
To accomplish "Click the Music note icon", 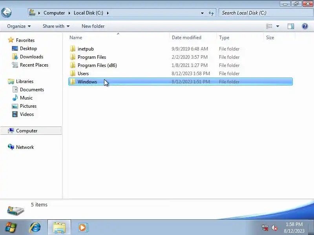I will point(15,98).
